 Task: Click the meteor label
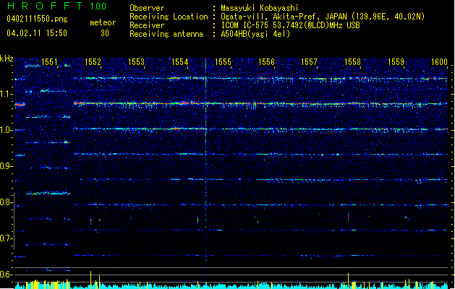coord(103,22)
